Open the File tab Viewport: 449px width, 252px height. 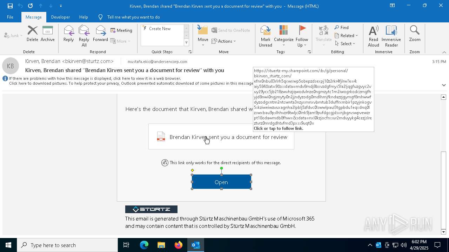tap(10, 17)
